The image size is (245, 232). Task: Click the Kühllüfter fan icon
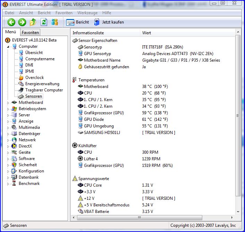tap(75, 145)
